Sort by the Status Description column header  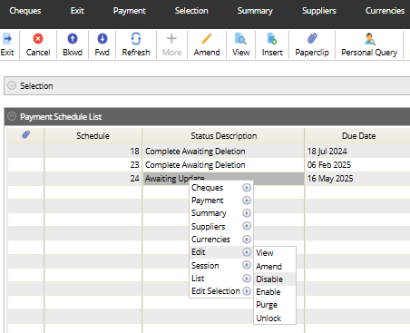coord(223,136)
